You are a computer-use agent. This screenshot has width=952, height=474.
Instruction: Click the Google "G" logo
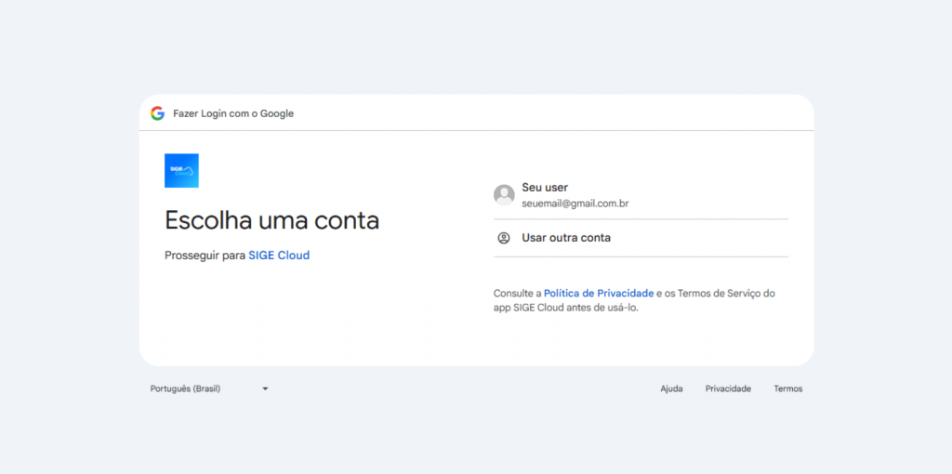click(157, 113)
